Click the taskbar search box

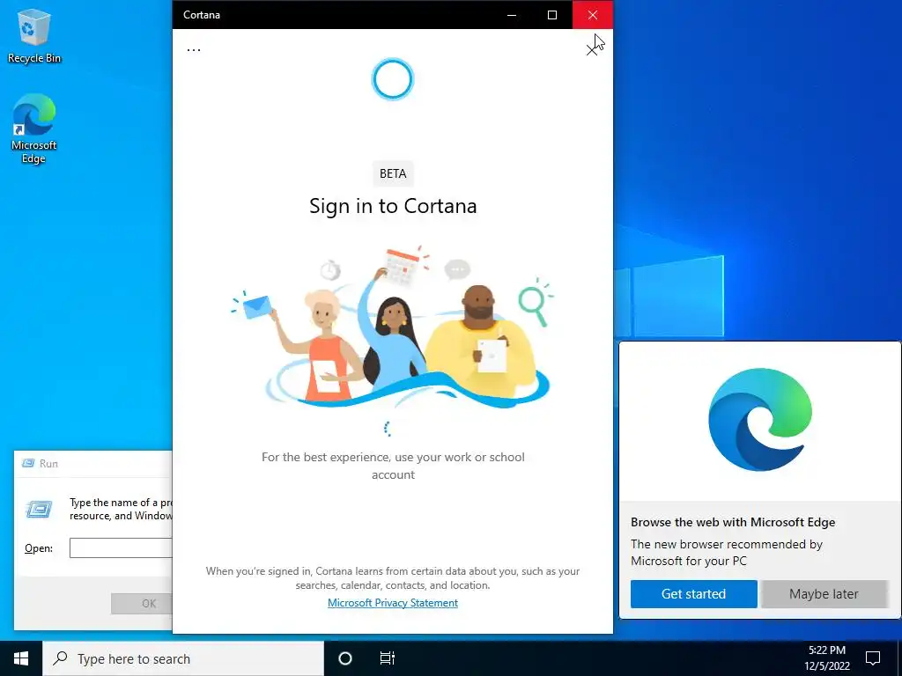(x=183, y=658)
